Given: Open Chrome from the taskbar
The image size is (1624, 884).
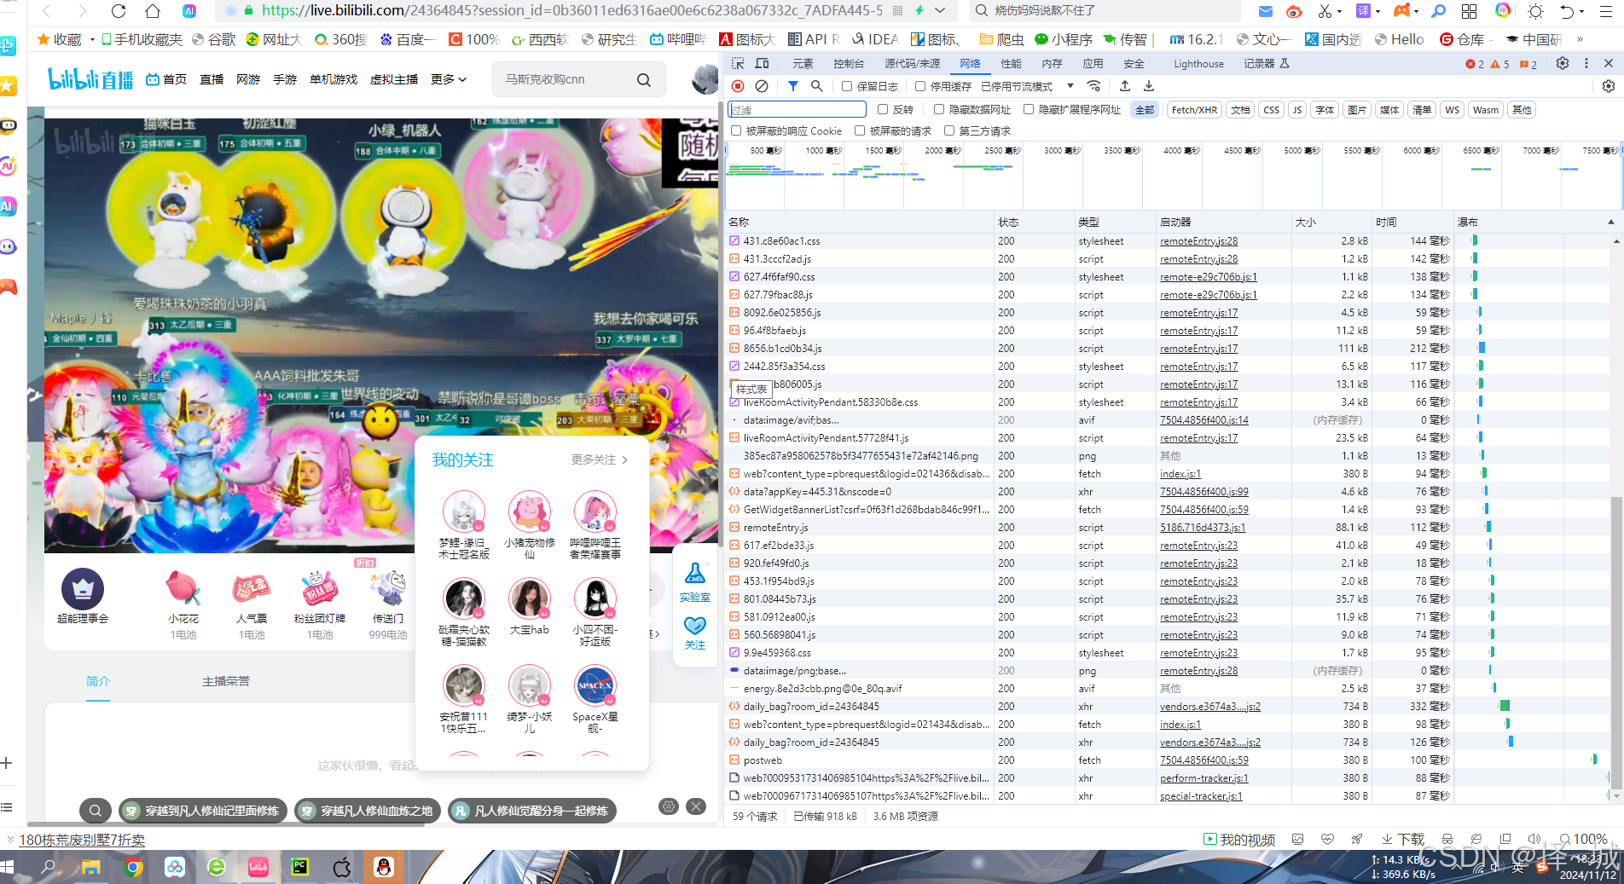Looking at the screenshot, I should tap(132, 867).
